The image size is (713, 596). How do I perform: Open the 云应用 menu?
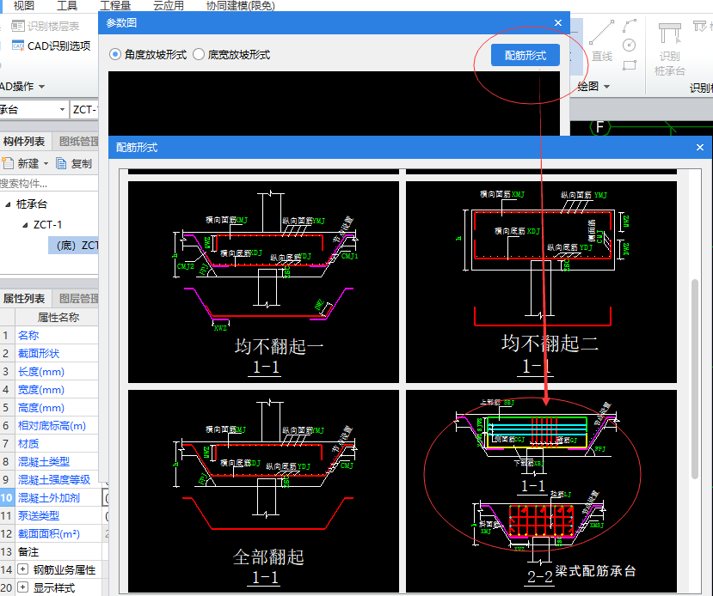click(169, 5)
